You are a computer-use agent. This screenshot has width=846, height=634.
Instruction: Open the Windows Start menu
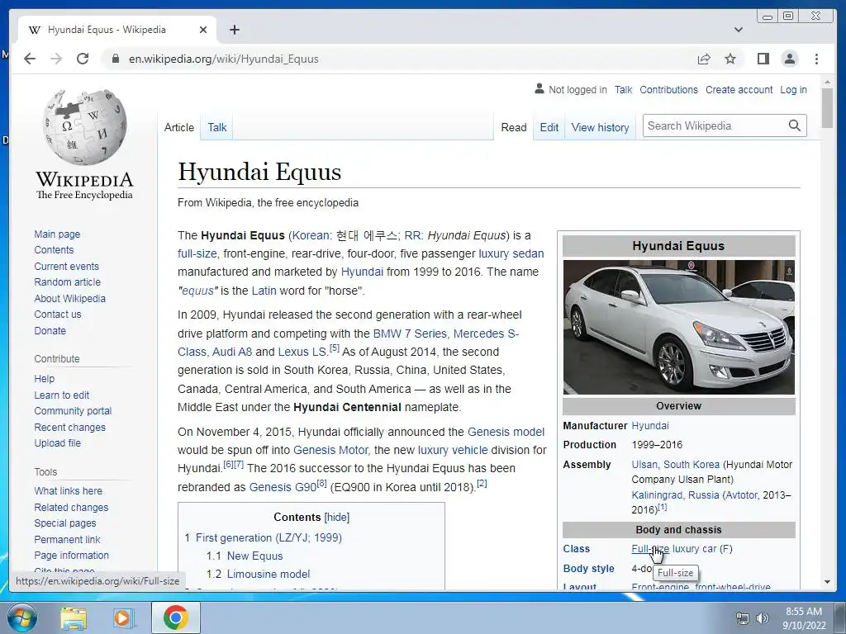pyautogui.click(x=21, y=617)
